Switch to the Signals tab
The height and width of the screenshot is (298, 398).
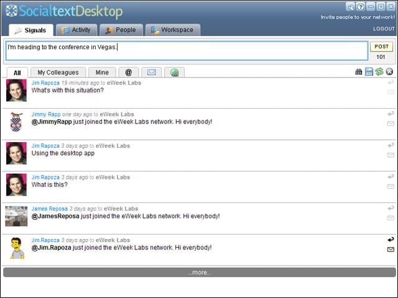(31, 30)
